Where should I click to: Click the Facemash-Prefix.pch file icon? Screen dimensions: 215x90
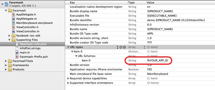tap(17, 57)
